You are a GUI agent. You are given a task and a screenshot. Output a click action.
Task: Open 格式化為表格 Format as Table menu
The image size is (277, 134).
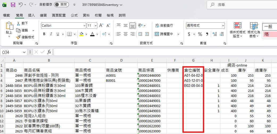point(254,30)
